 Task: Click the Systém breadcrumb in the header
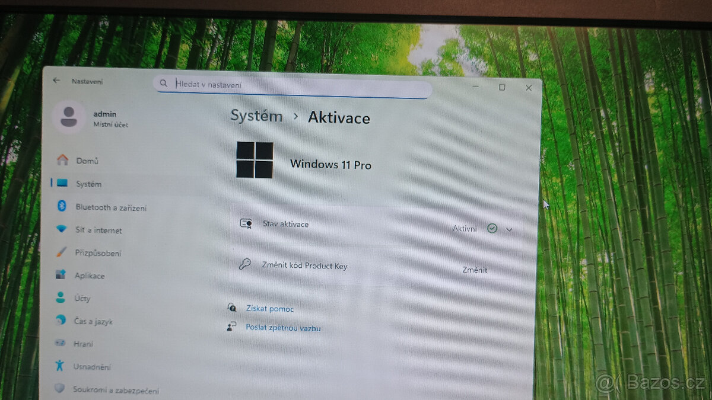coord(256,116)
